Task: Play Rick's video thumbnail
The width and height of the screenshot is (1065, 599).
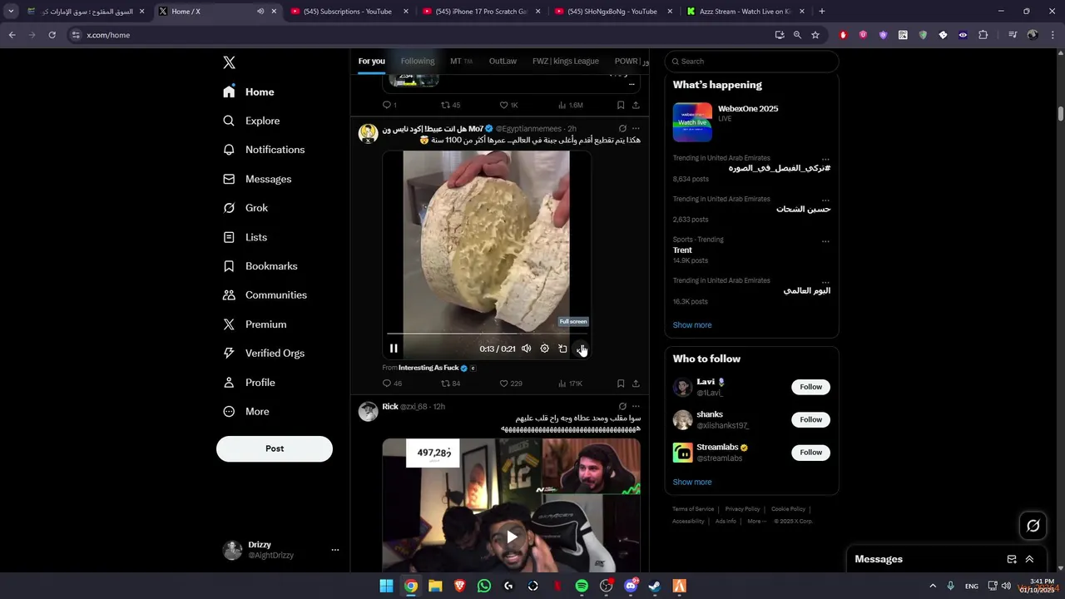Action: pos(512,537)
